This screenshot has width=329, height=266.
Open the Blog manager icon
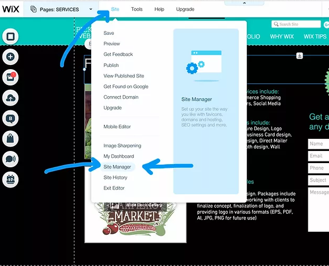point(11,118)
